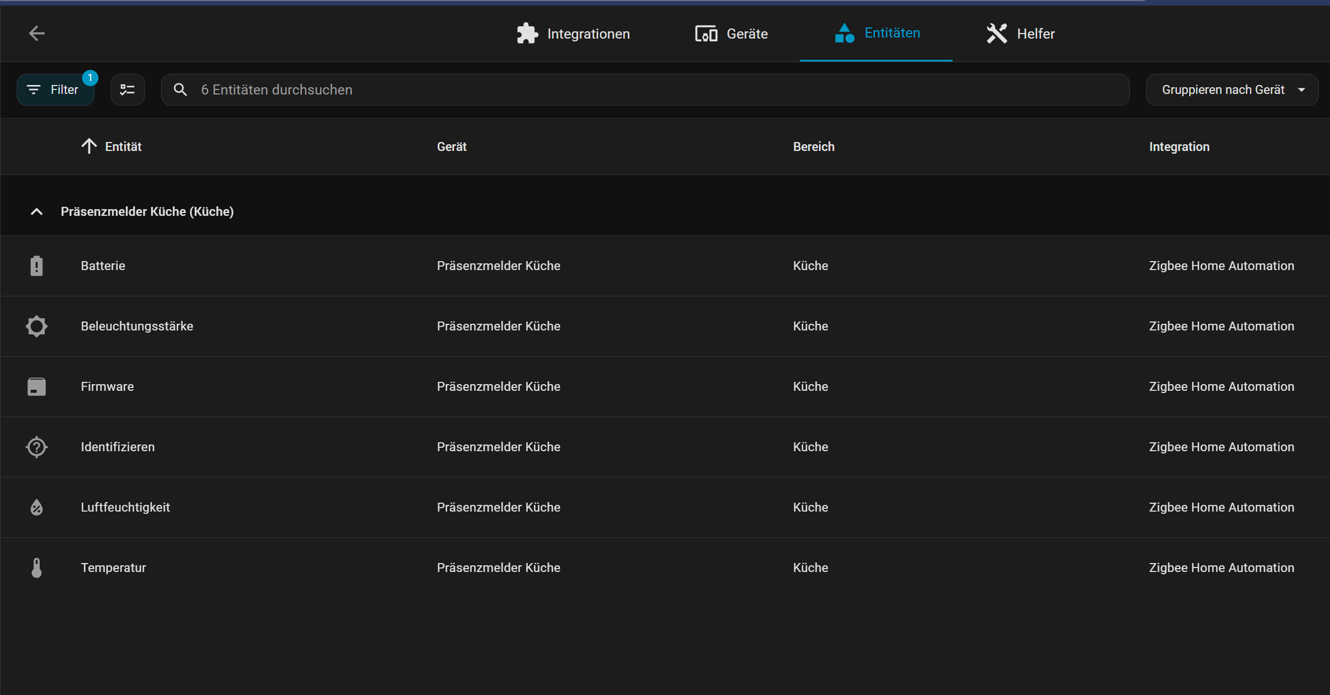
Task: Sort by the Entität column header
Action: tap(123, 147)
